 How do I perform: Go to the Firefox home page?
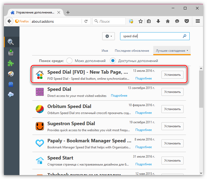pos(168,21)
